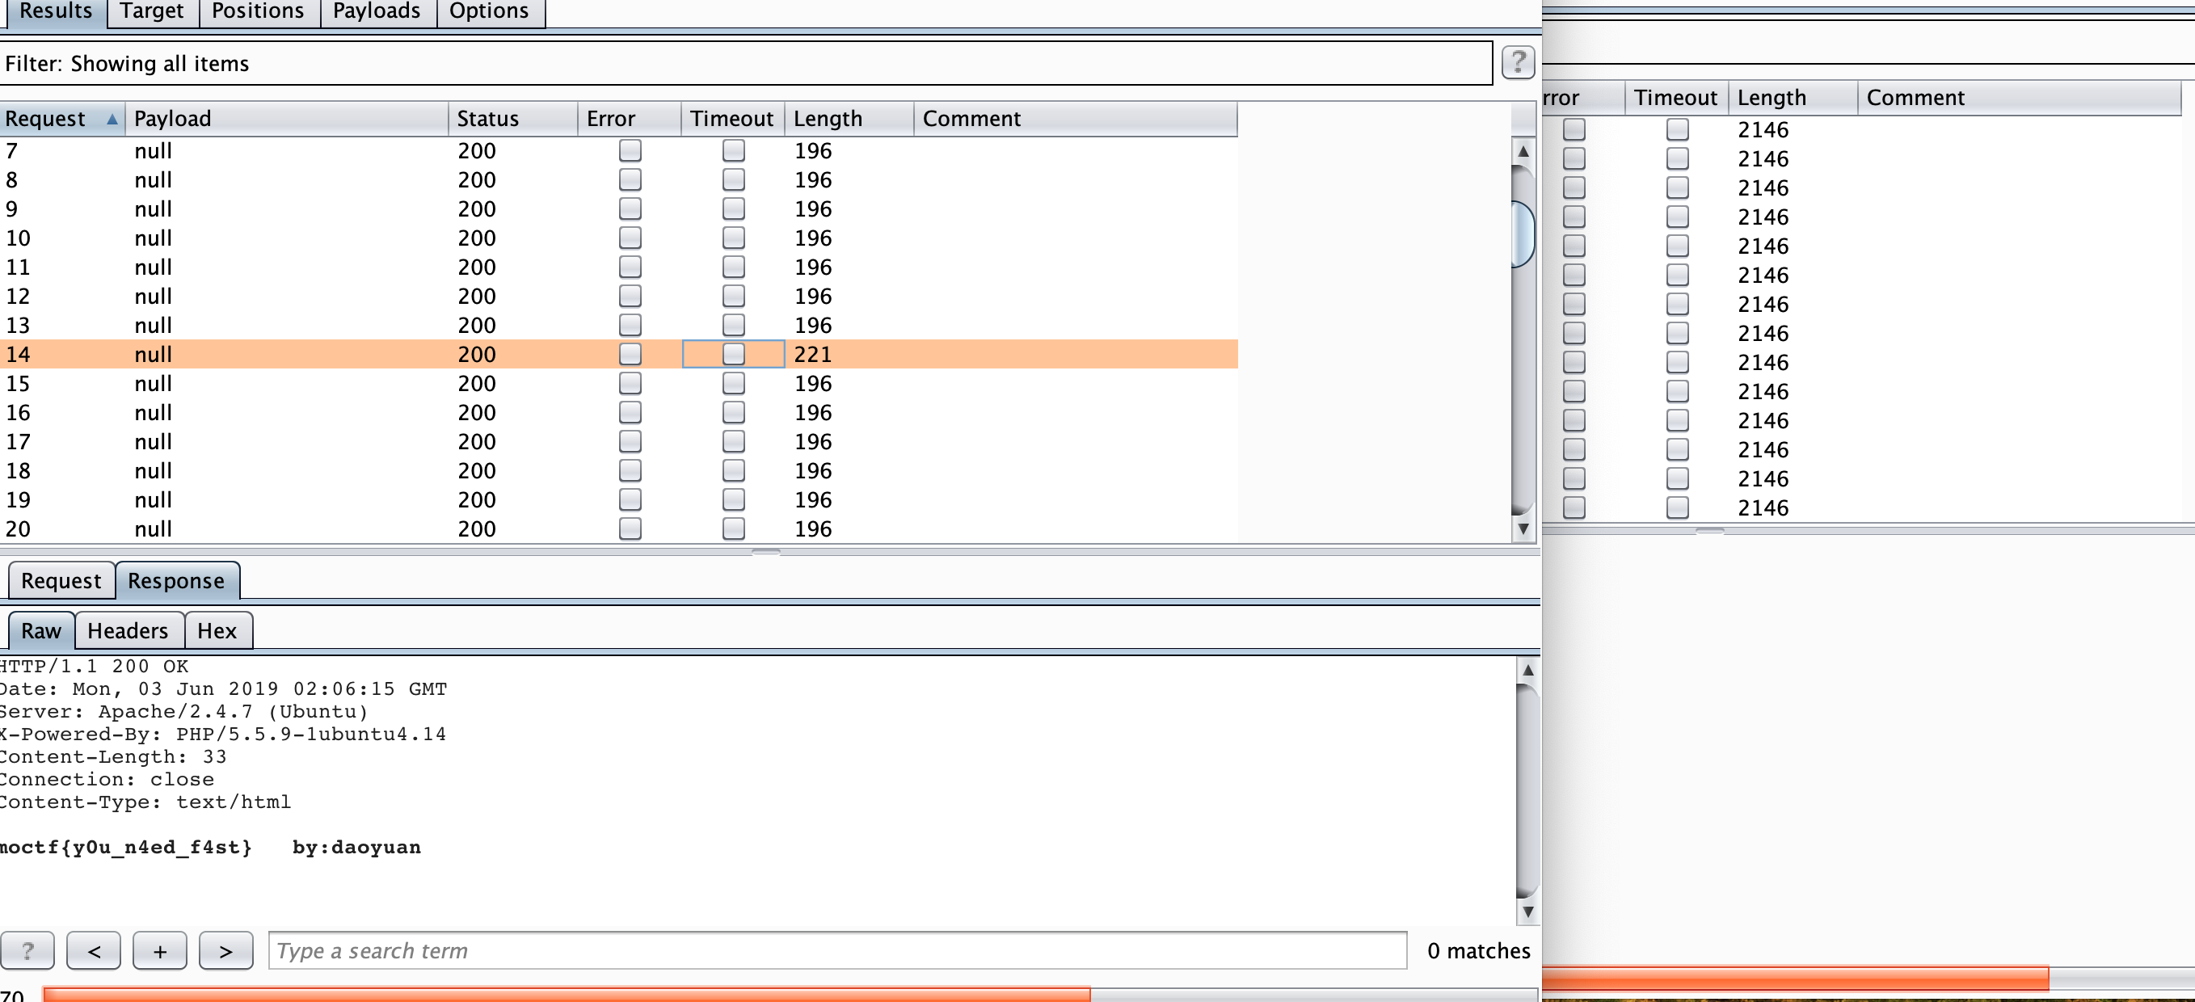Open the Request tab
The image size is (2195, 1002).
(x=61, y=581)
